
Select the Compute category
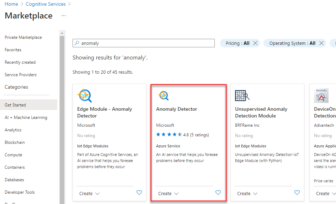[x=13, y=155]
